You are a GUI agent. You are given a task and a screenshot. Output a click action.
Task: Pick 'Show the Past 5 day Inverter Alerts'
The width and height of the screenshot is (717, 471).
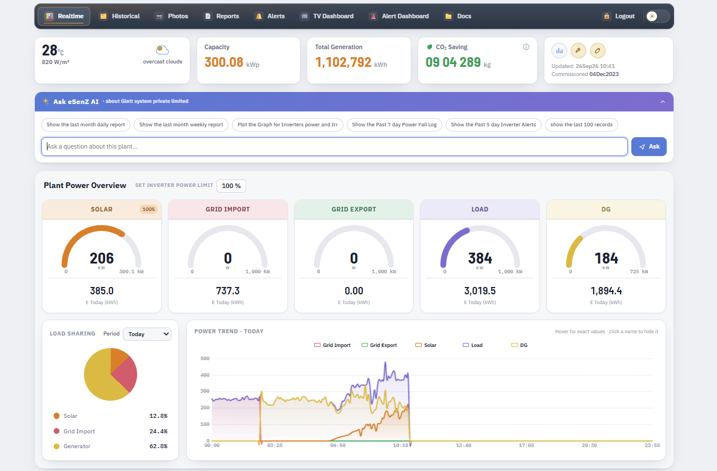tap(494, 125)
